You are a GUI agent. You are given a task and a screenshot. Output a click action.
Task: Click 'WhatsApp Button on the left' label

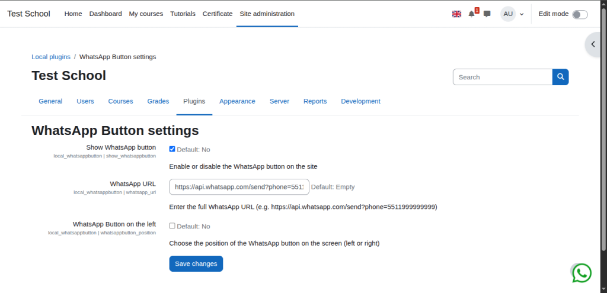pyautogui.click(x=114, y=224)
